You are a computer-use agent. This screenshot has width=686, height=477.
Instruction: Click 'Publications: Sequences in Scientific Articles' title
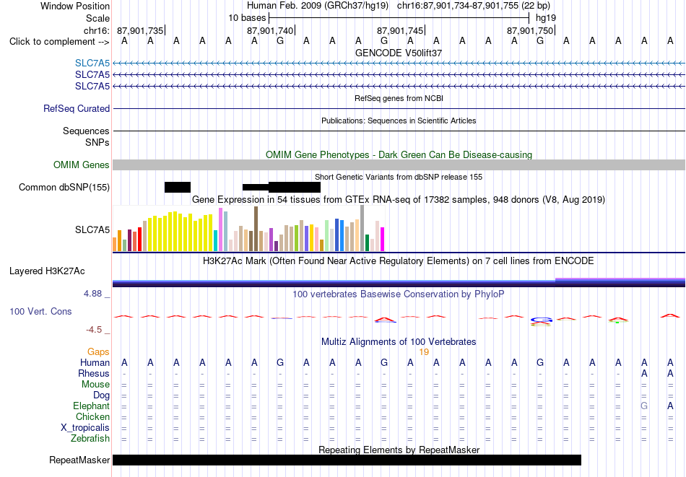[399, 121]
